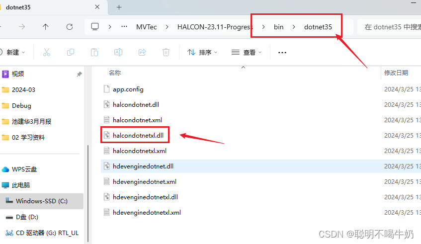Open the 排序 sort dropdown
421x244 pixels.
point(202,52)
